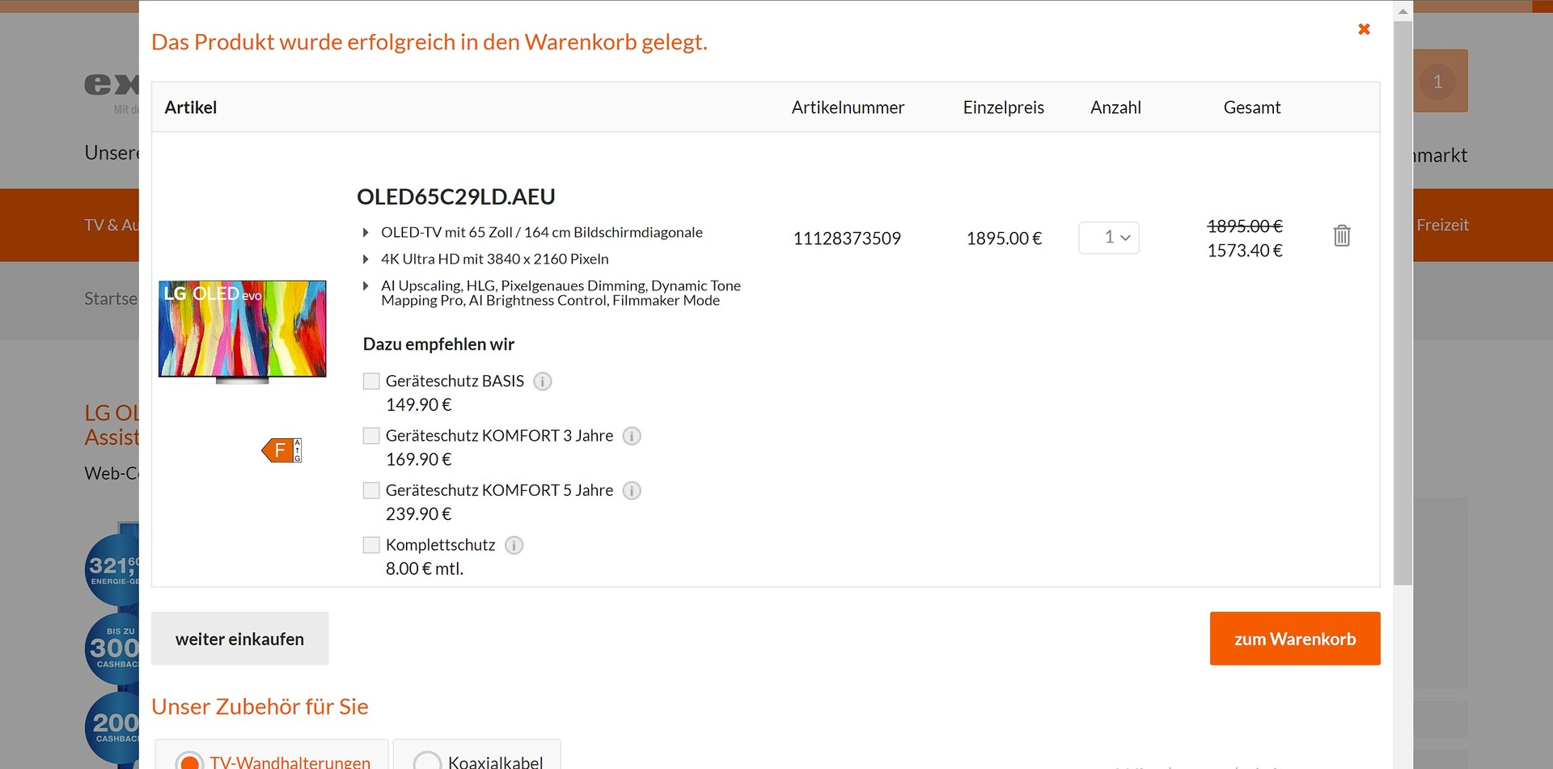The width and height of the screenshot is (1553, 769).
Task: Delete the OLED65C29LD.AEU item via trash icon
Action: pos(1342,235)
